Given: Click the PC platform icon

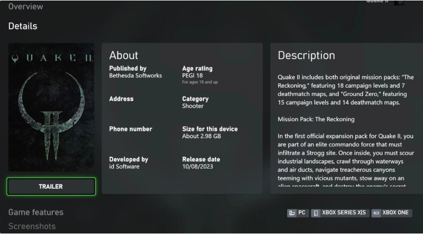Looking at the screenshot, I should click(x=292, y=213).
